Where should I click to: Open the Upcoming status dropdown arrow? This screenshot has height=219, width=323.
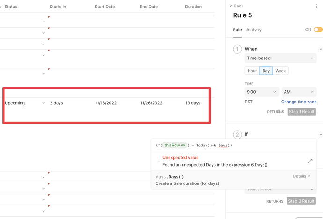click(x=44, y=103)
